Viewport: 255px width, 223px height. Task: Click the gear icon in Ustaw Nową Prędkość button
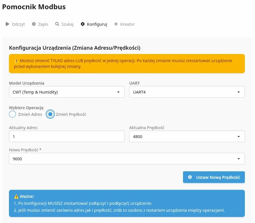coord(190,177)
